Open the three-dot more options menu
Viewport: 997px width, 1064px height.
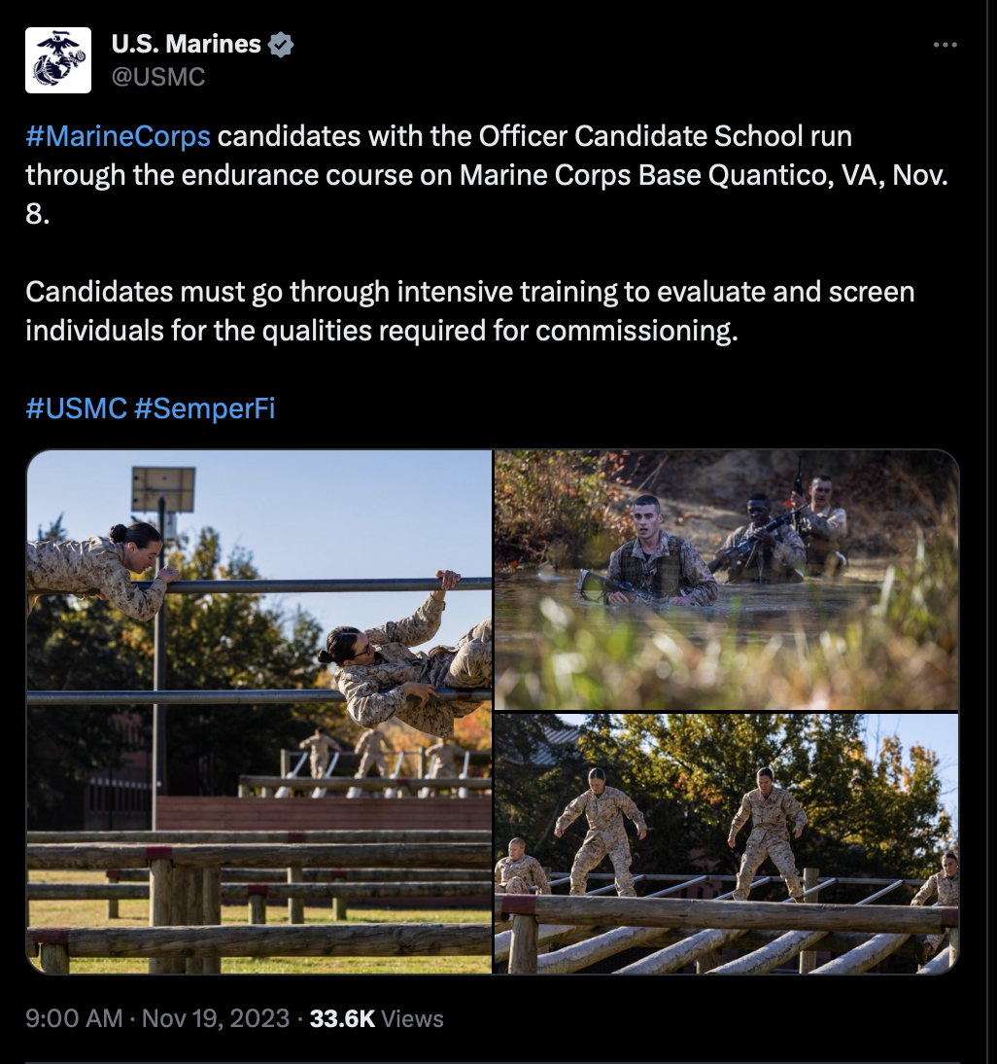click(x=945, y=45)
